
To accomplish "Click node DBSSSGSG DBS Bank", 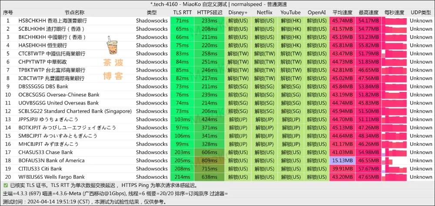I will tap(43, 87).
